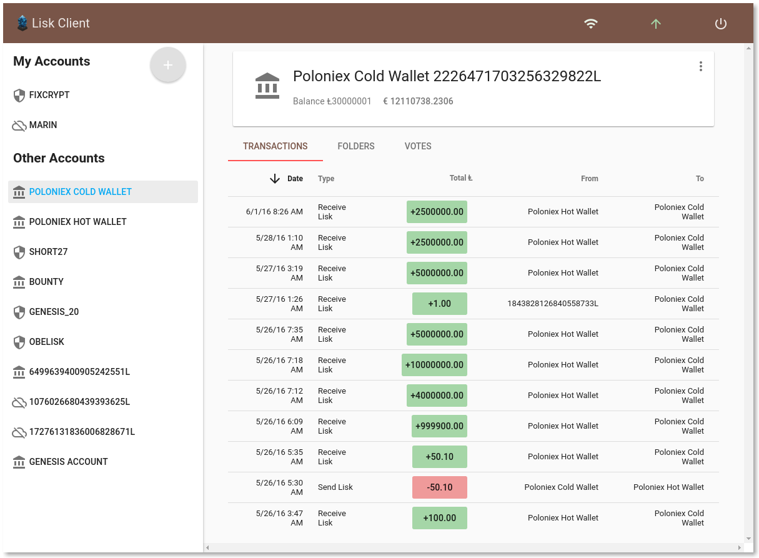Click the +2500000.00 amount dated 5/28/16
The height and width of the screenshot is (558, 759).
pyautogui.click(x=437, y=242)
